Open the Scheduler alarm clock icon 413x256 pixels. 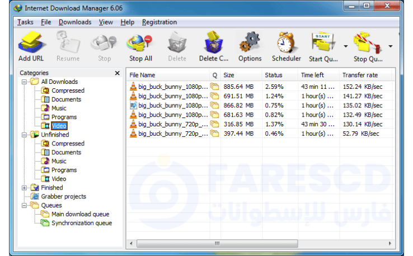point(287,46)
